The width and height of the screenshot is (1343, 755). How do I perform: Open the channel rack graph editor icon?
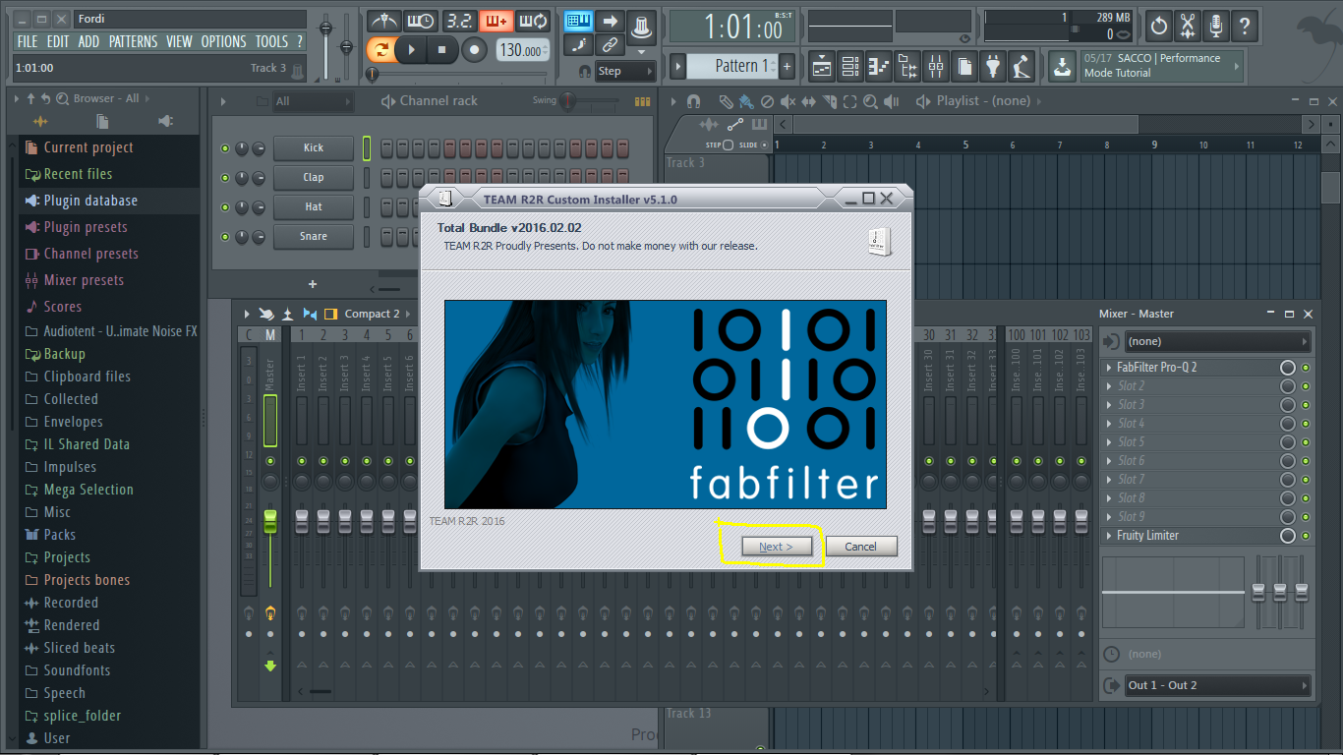pyautogui.click(x=643, y=101)
